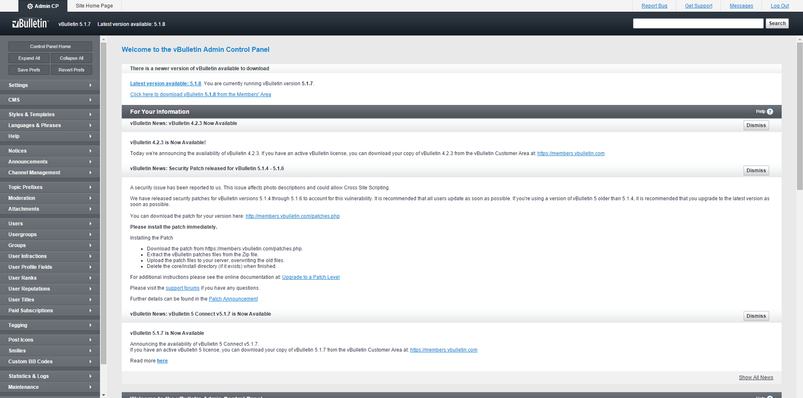Viewport: 803px width, 398px height.
Task: Click the Help question mark icon
Action: (770, 112)
